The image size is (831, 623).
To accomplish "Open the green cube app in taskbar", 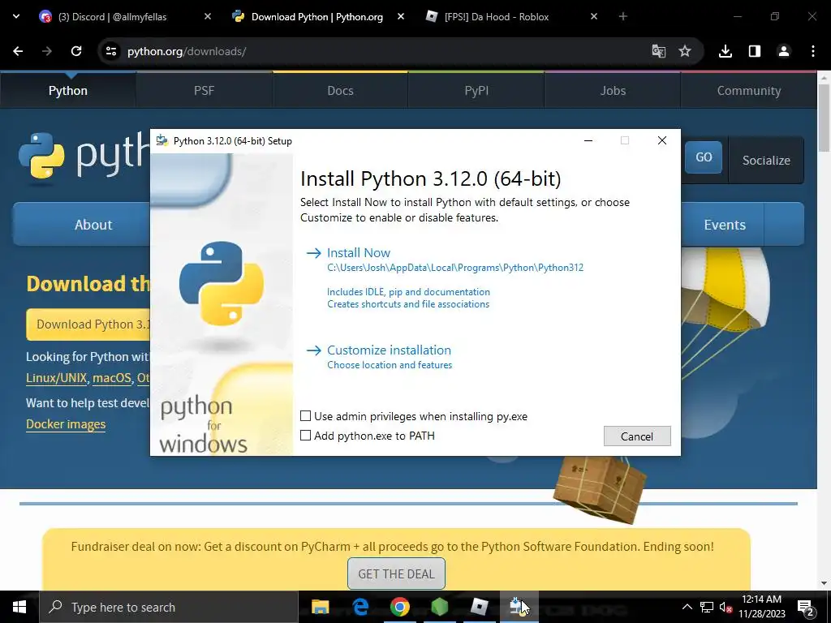I will pos(439,607).
